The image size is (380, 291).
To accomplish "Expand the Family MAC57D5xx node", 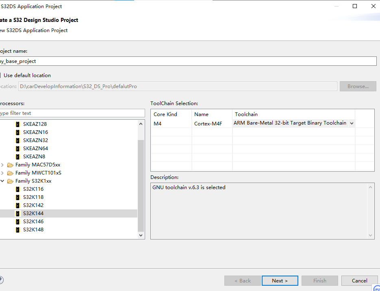I will coord(2,165).
